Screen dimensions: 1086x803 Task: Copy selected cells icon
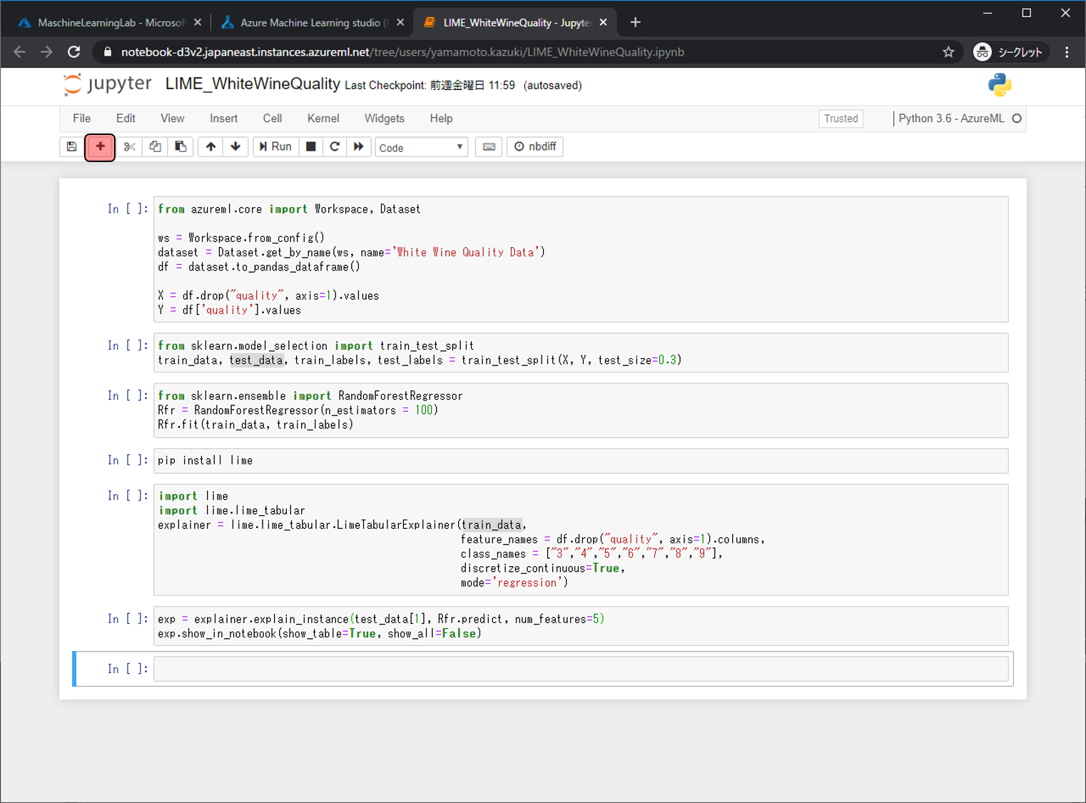[x=155, y=147]
